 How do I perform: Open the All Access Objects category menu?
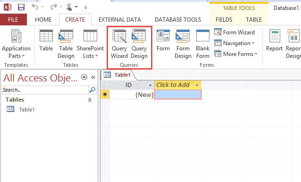(84, 77)
